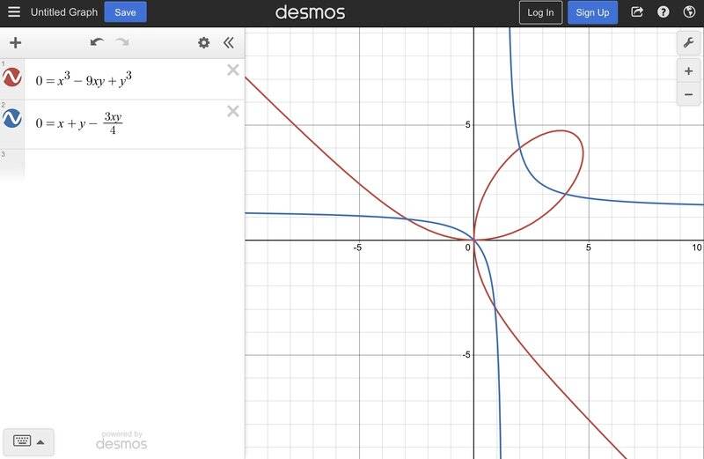Zoom in on the graph
This screenshot has height=459, width=704.
point(688,71)
